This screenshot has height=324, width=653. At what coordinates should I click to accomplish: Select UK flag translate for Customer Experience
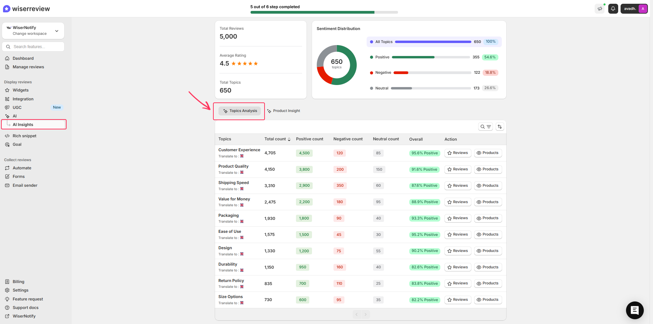click(242, 156)
